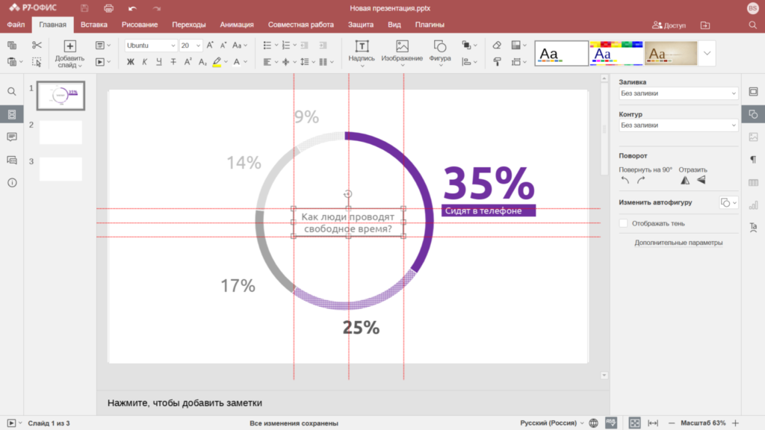765x430 pixels.
Task: Open the comments panel in left sidebar
Action: tap(12, 137)
